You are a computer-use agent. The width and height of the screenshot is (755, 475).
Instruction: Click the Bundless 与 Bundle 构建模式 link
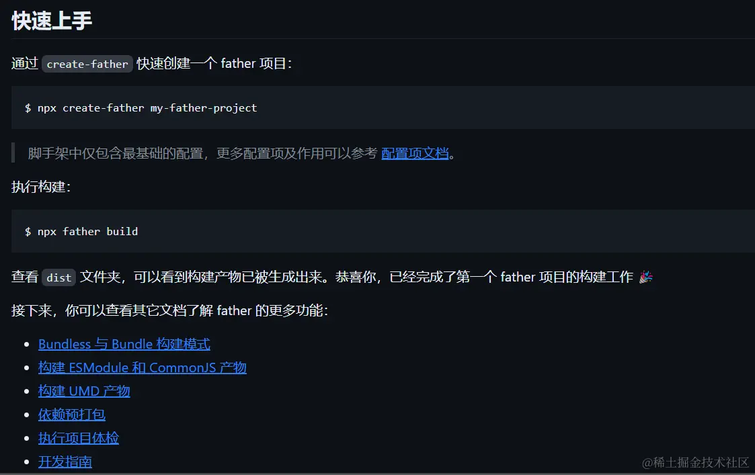[124, 344]
